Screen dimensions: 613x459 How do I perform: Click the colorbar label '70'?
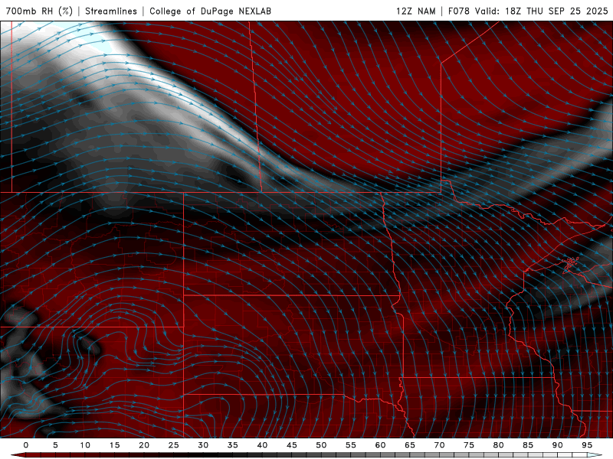[x=439, y=445]
